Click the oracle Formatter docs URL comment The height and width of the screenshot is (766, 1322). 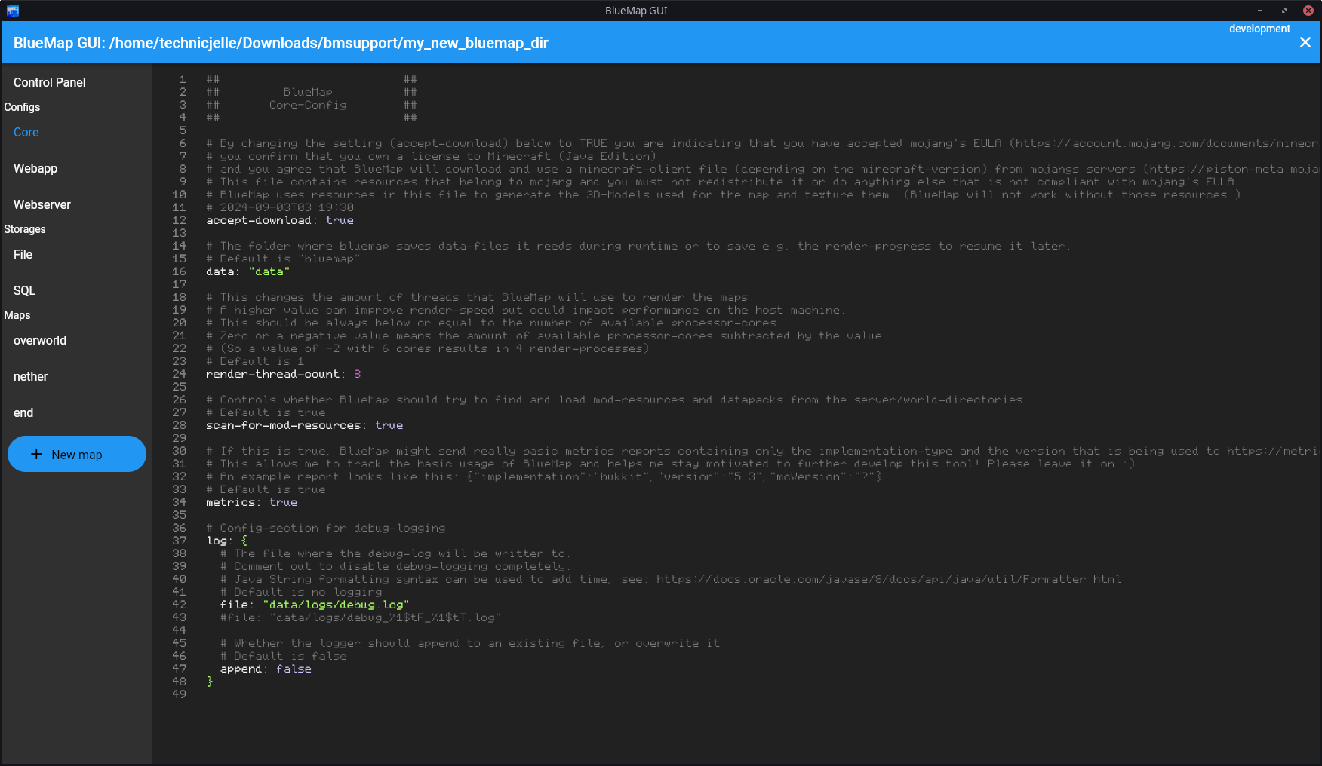coord(888,579)
